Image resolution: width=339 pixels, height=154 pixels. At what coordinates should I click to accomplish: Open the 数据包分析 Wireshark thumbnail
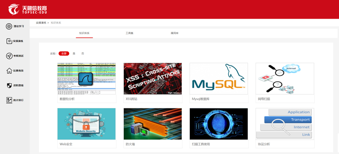click(86, 78)
